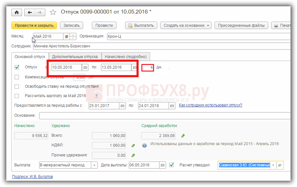This screenshot has height=187, width=297.
Task: Click the vacation days count field
Action: tap(147, 67)
